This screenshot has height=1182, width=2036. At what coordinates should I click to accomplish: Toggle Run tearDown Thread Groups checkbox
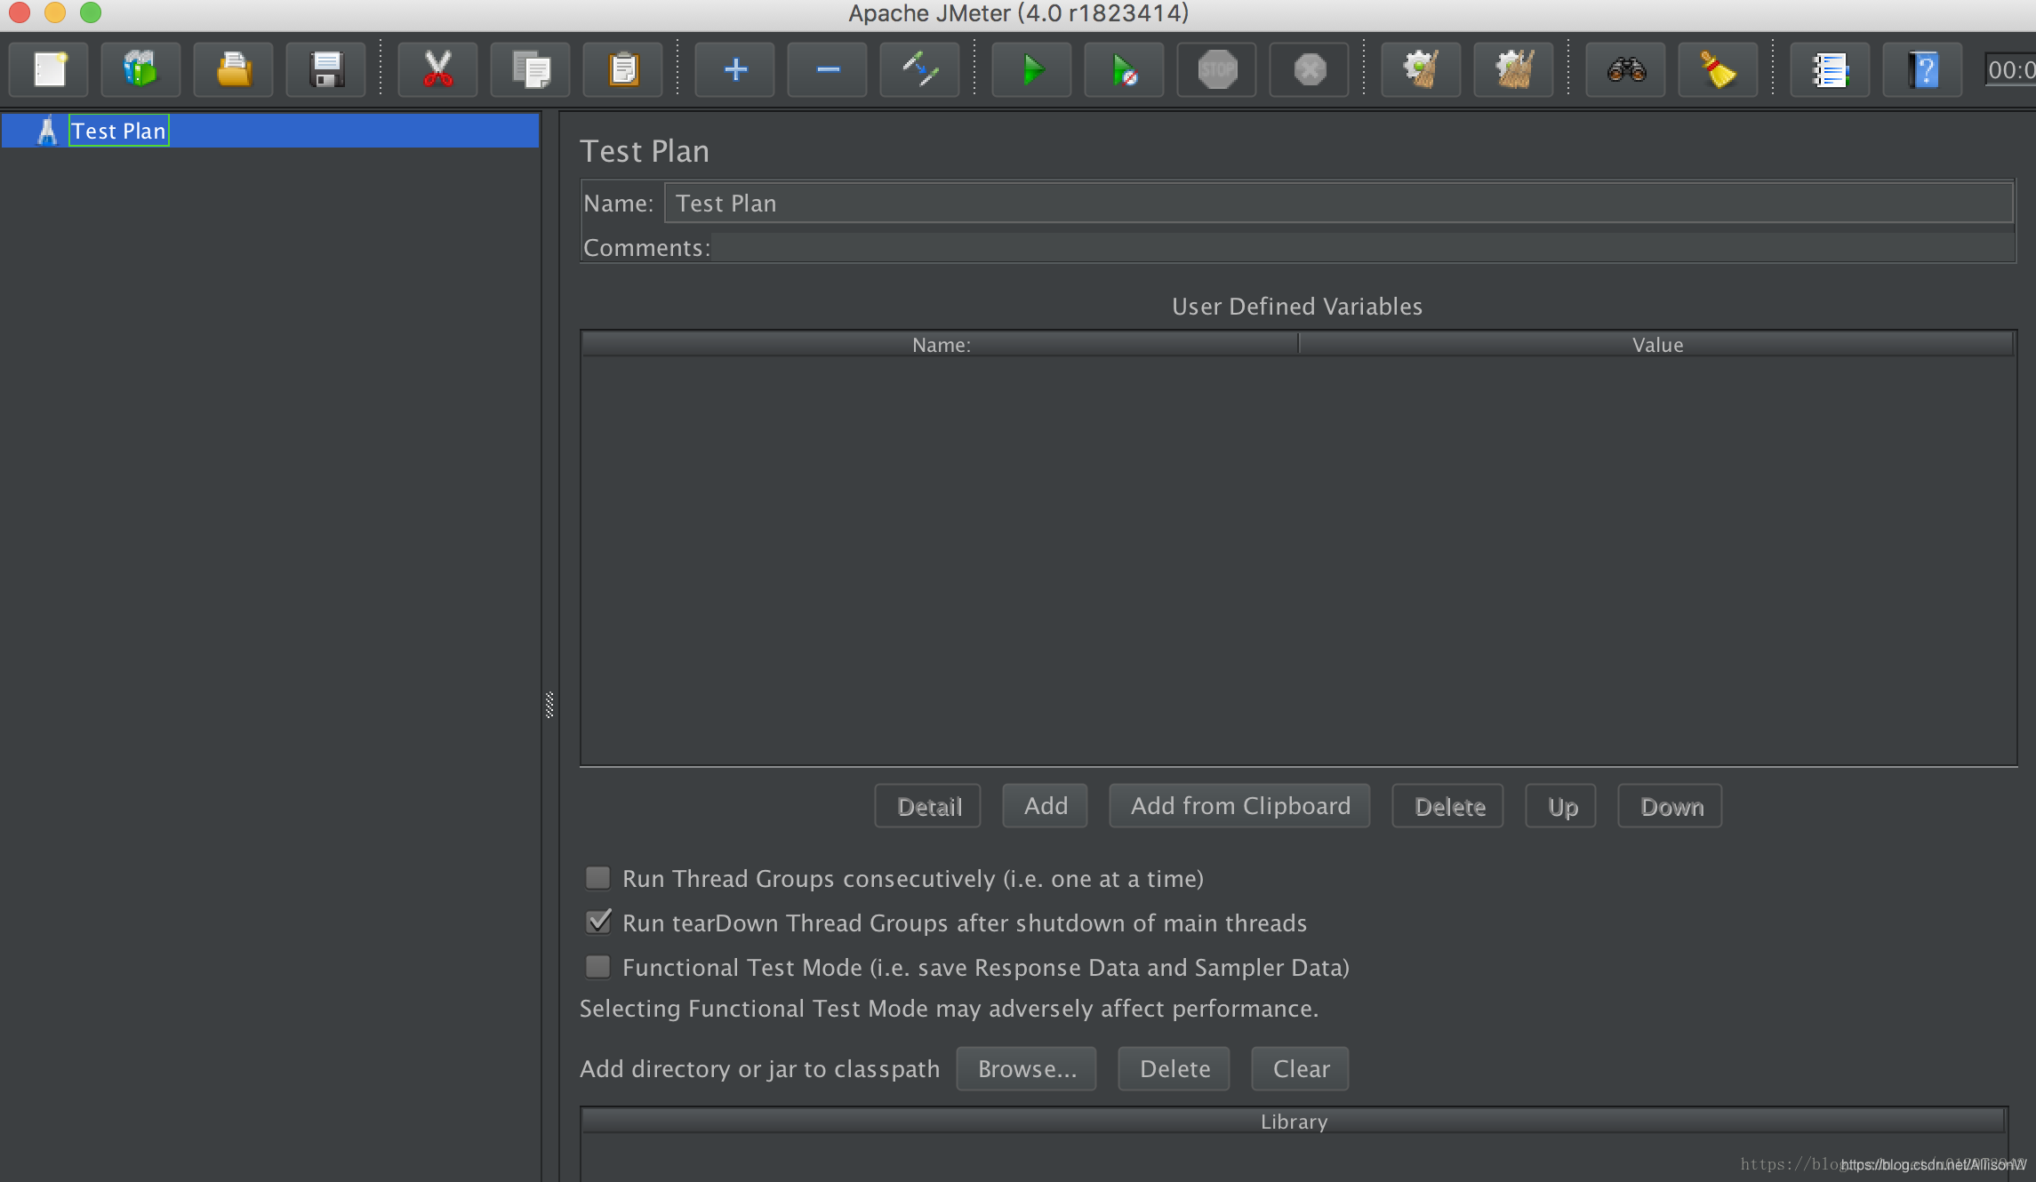tap(598, 922)
